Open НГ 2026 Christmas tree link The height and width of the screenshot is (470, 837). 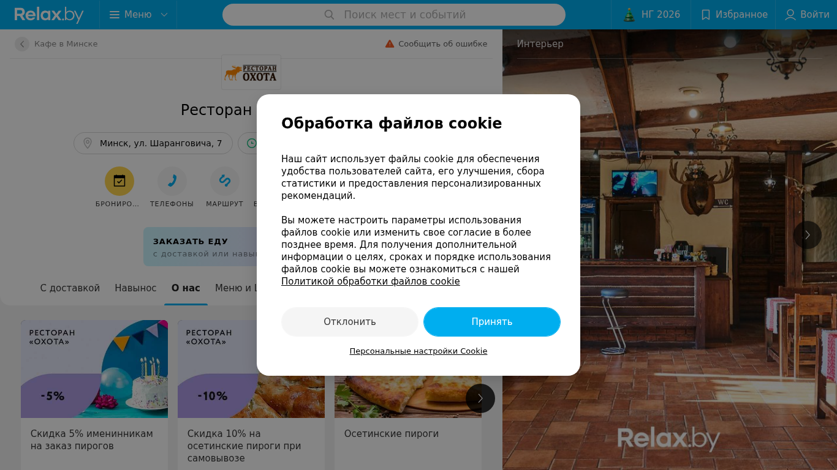629,15
